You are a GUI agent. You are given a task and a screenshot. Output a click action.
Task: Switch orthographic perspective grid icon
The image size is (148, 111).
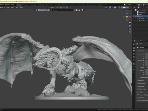[130, 32]
